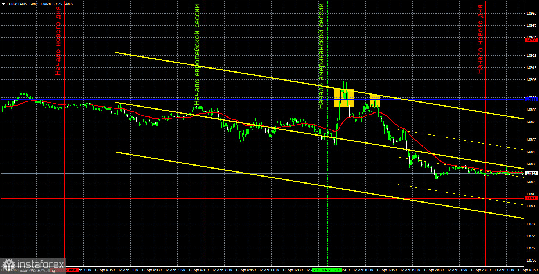Click the 1.0960 price scale label
The width and height of the screenshot is (539, 274).
pos(531,13)
